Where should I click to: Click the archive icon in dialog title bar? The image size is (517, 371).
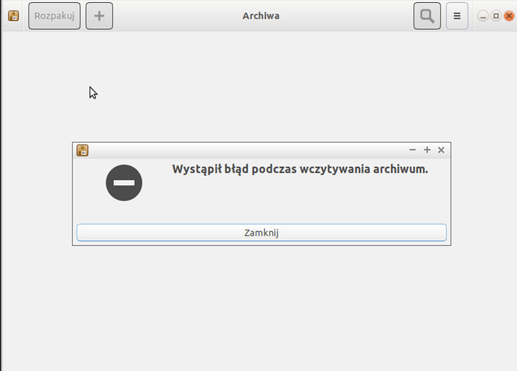tap(82, 150)
